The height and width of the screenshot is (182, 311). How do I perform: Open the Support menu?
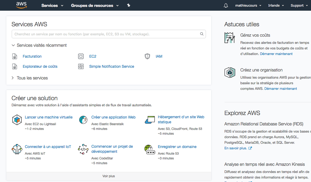pos(299,6)
